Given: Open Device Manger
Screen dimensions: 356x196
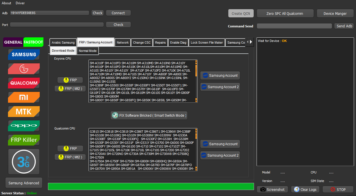Looking at the screenshot, I should 335,13.
